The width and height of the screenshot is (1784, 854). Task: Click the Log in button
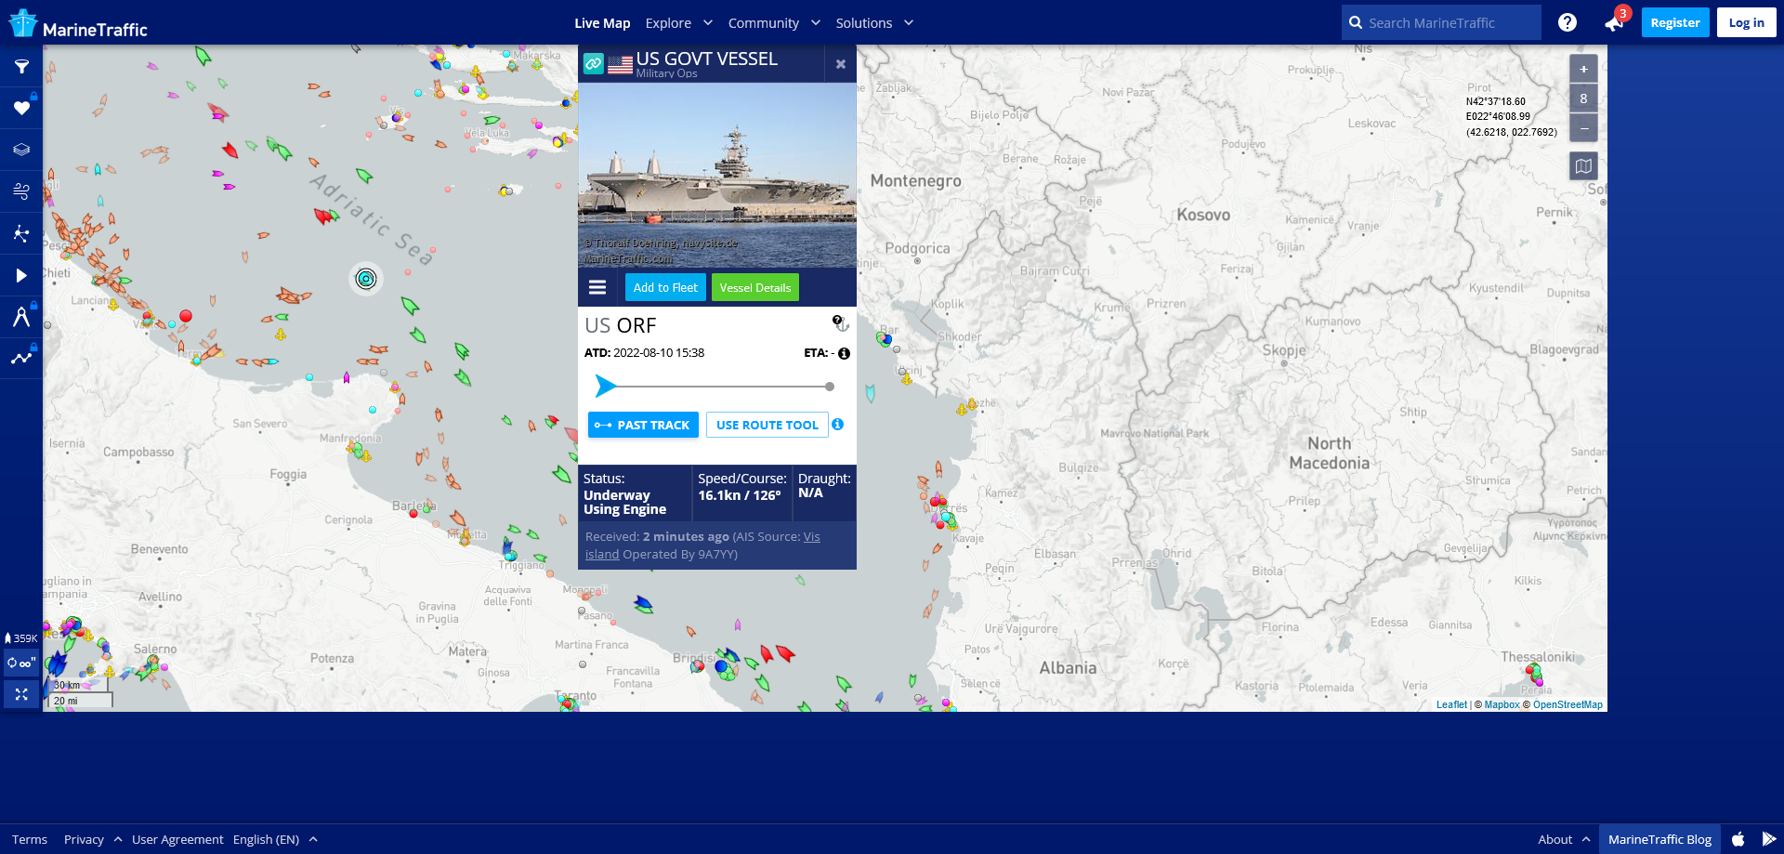(1746, 22)
